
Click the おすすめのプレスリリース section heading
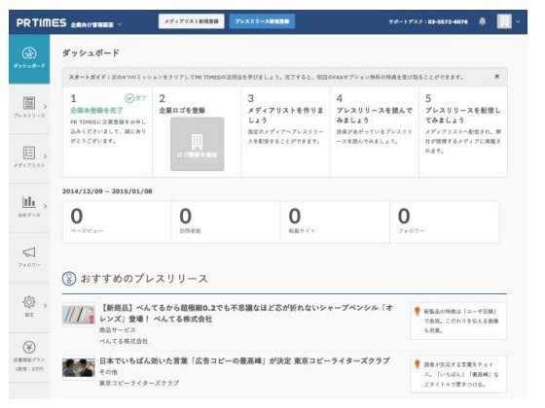pyautogui.click(x=144, y=279)
